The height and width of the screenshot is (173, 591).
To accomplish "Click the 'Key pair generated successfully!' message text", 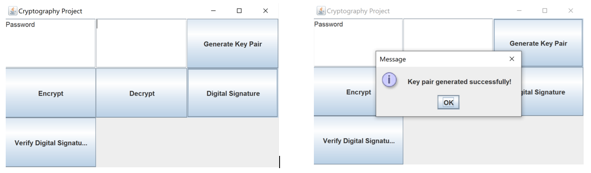I will [459, 82].
